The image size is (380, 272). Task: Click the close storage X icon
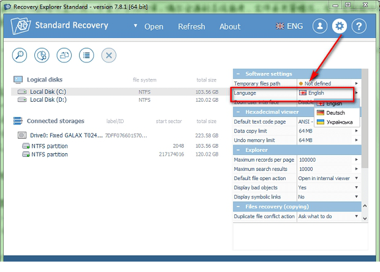pos(108,55)
